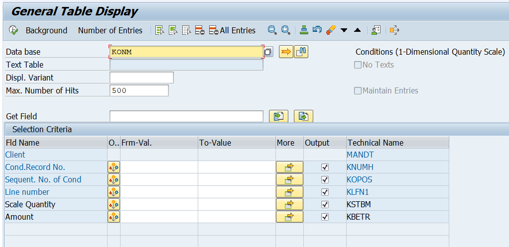This screenshot has height=247, width=509.
Task: Click To-Value cell for Amount
Action: (x=237, y=217)
